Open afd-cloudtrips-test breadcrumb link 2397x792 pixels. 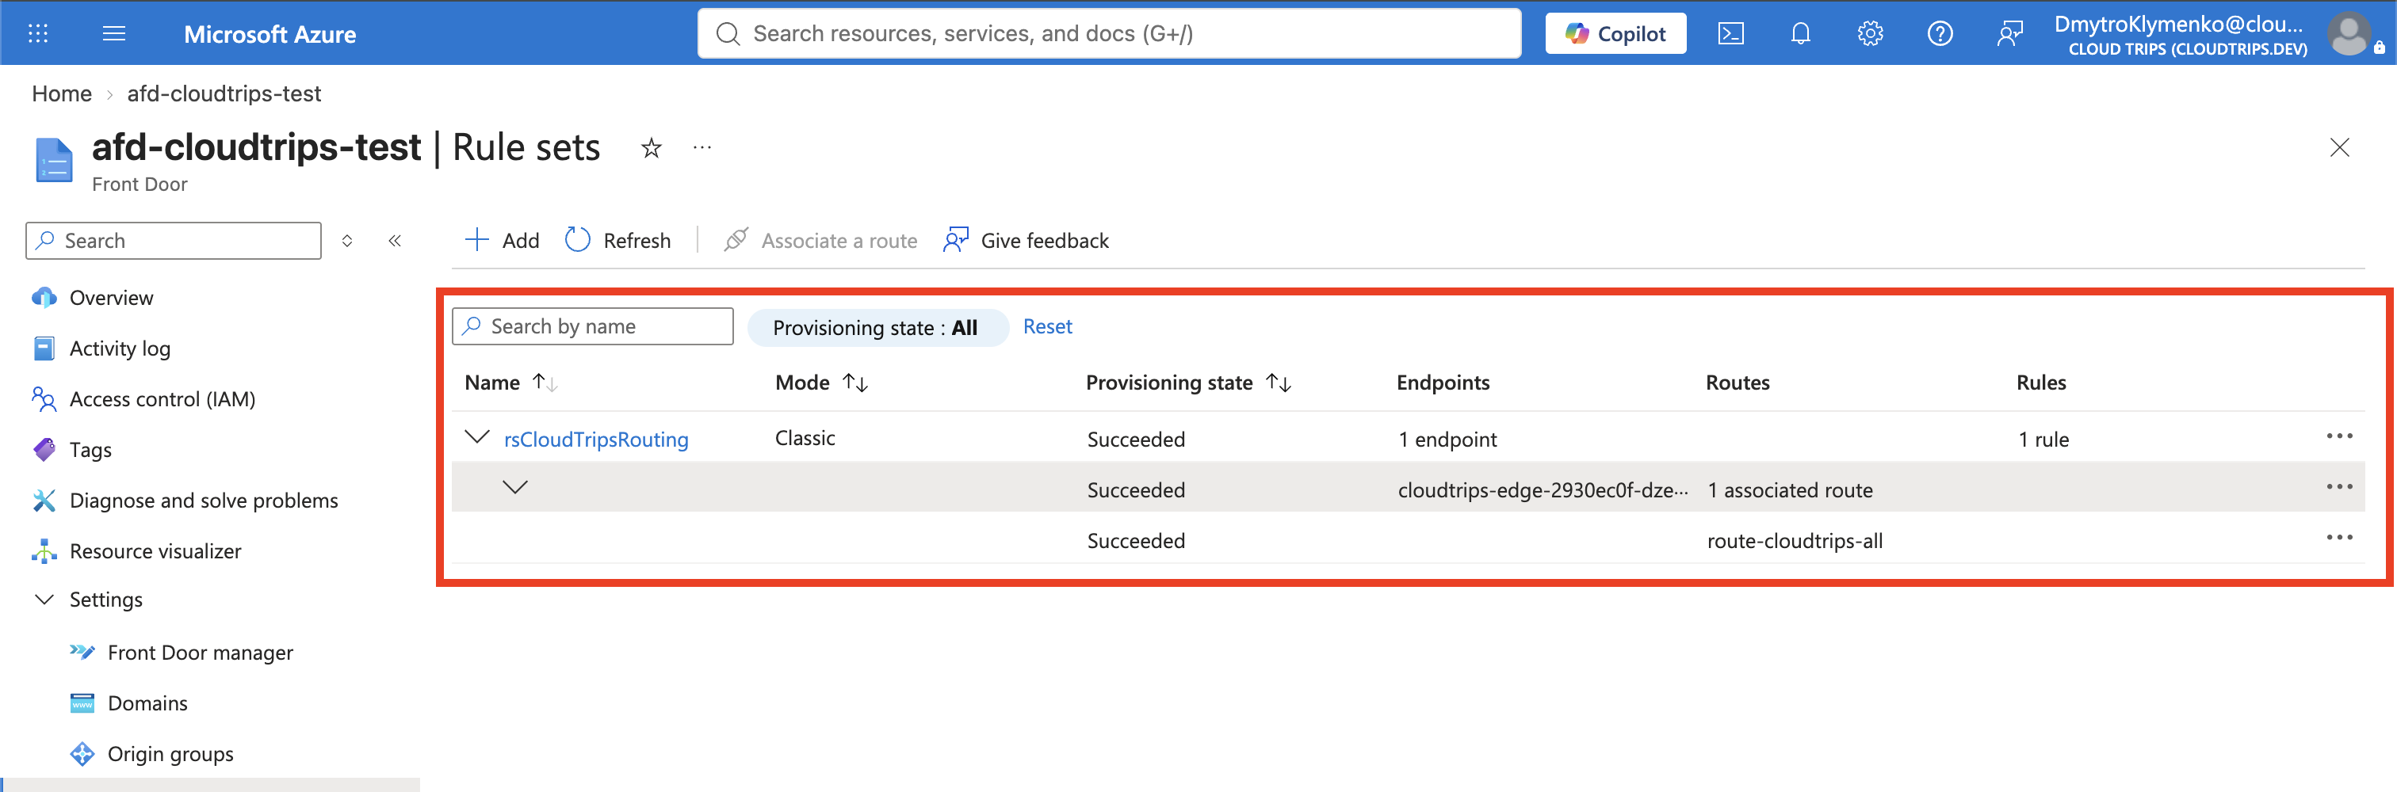click(224, 94)
